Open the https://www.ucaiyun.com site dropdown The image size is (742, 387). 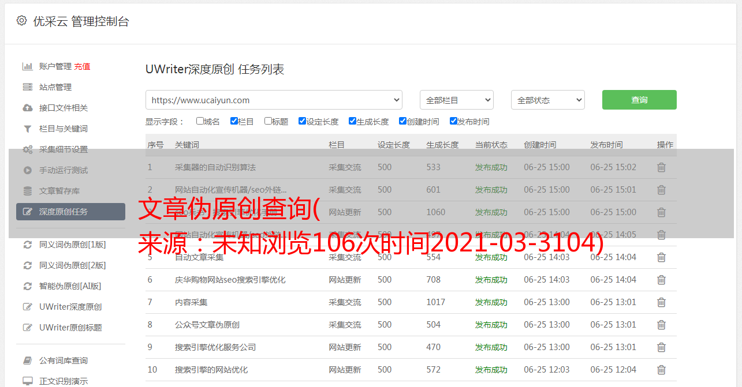click(274, 100)
